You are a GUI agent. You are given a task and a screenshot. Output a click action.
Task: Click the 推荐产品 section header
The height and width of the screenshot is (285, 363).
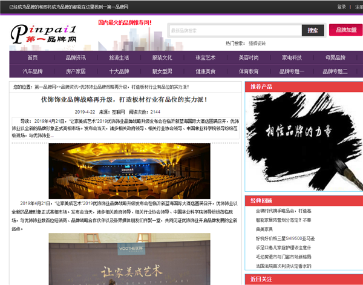click(x=304, y=87)
